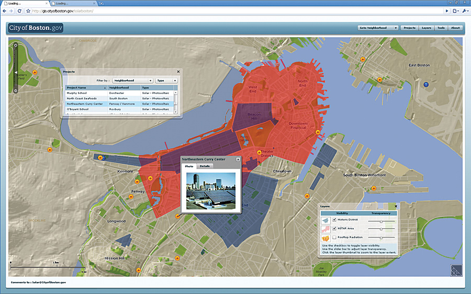Click the Solar@CityofBoston.gov comments email link
Viewport: 471px width, 294px height.
[x=49, y=283]
